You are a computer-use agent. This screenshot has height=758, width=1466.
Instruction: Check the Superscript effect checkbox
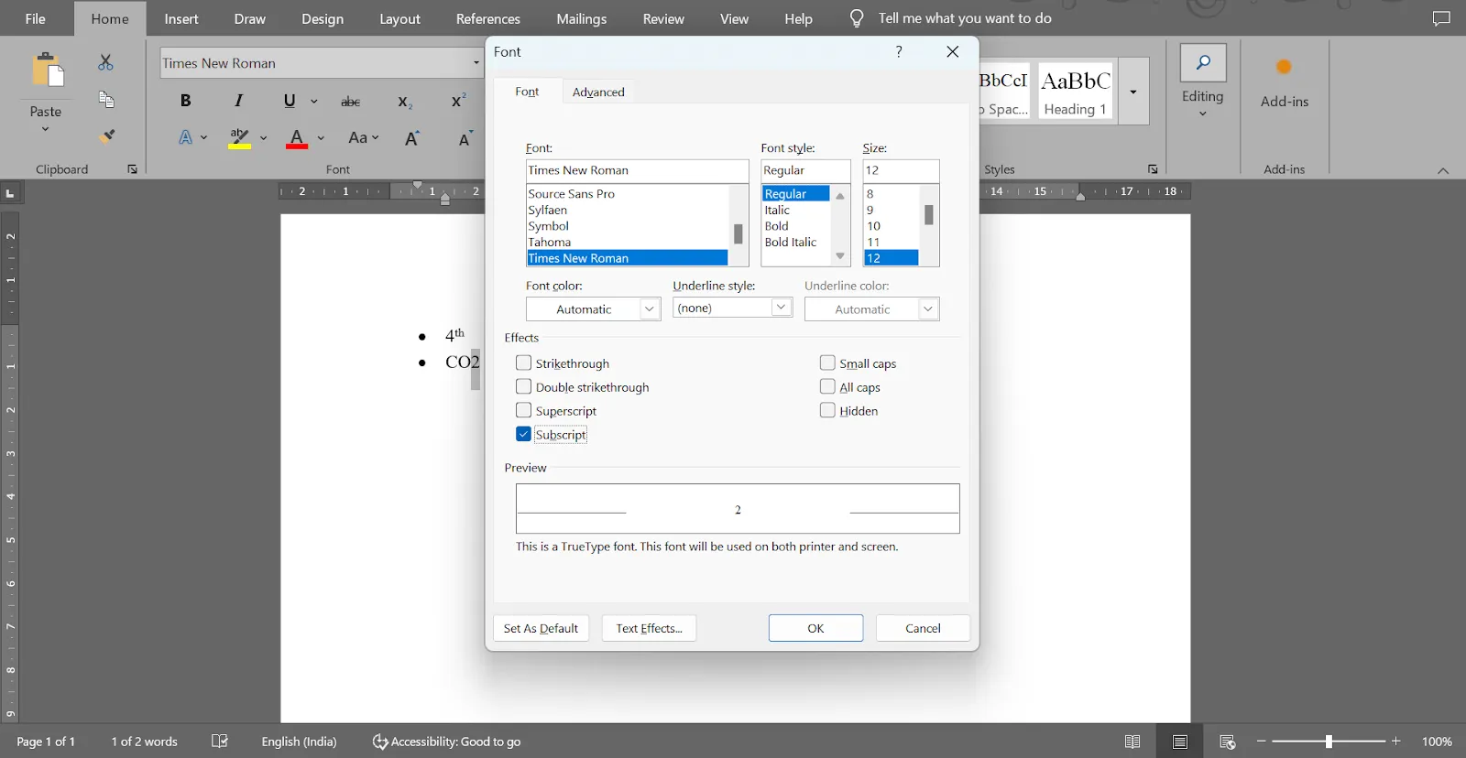[523, 410]
